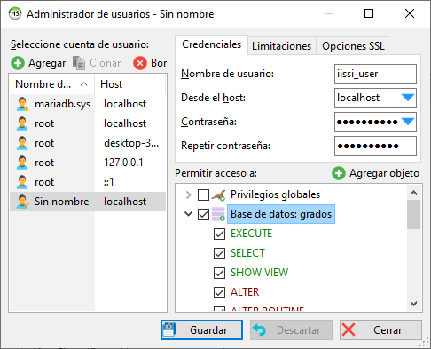
Task: Select the mariadb.sys user row
Action: point(88,104)
